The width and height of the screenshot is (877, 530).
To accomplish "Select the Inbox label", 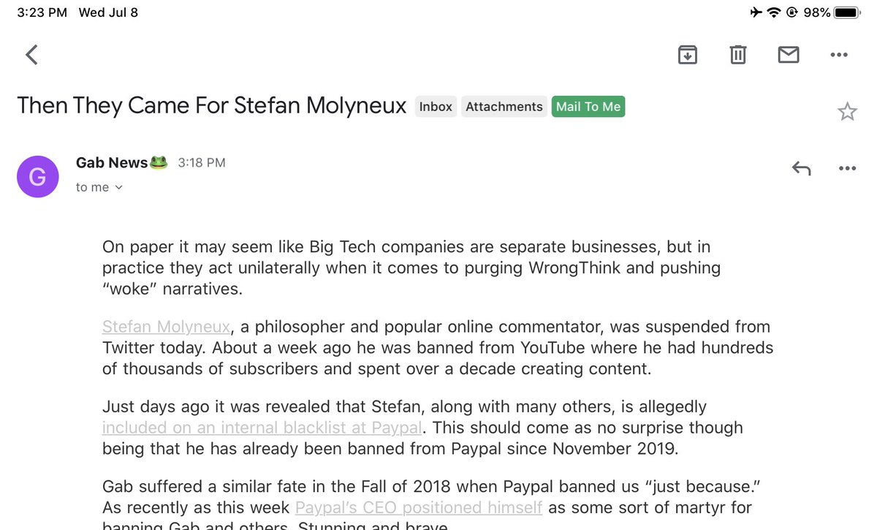I will [x=436, y=107].
